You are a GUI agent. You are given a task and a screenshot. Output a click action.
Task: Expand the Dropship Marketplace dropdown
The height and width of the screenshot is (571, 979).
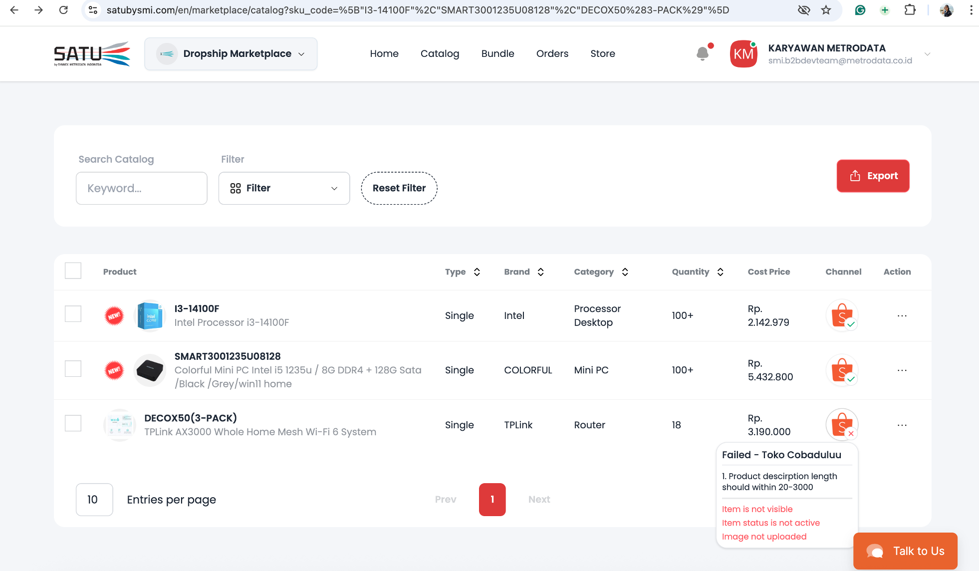click(231, 54)
